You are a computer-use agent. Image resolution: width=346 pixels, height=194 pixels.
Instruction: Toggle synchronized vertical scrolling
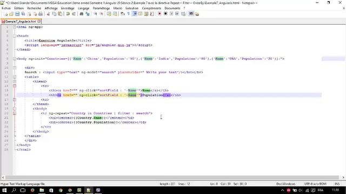point(109,14)
